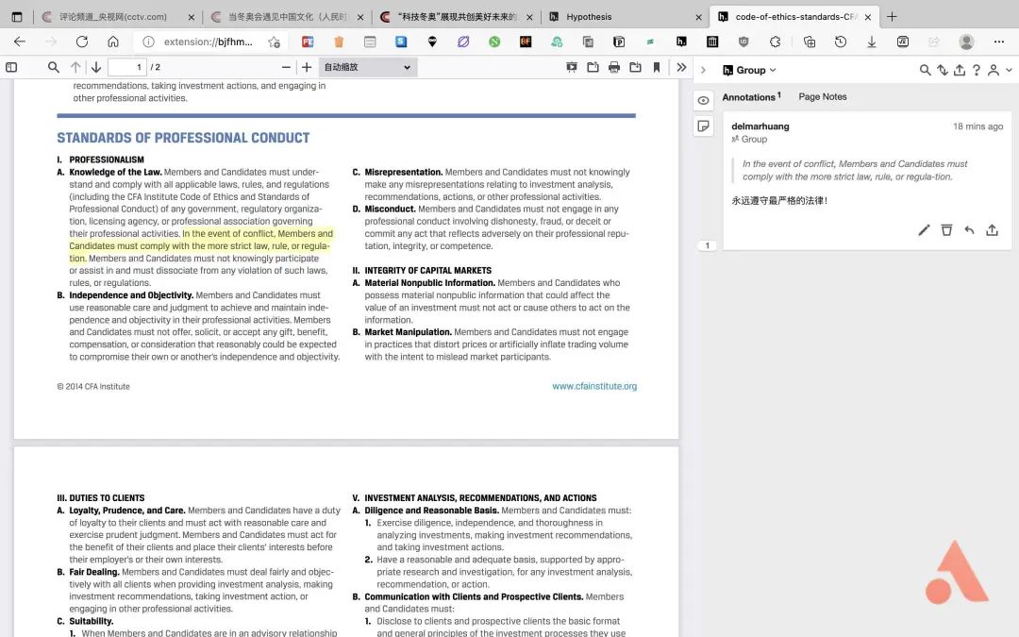This screenshot has width=1019, height=637.
Task: Click the delmarhuang username
Action: pos(760,126)
